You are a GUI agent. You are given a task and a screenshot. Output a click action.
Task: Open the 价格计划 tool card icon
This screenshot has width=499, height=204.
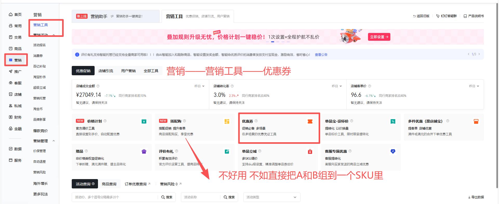click(144, 121)
